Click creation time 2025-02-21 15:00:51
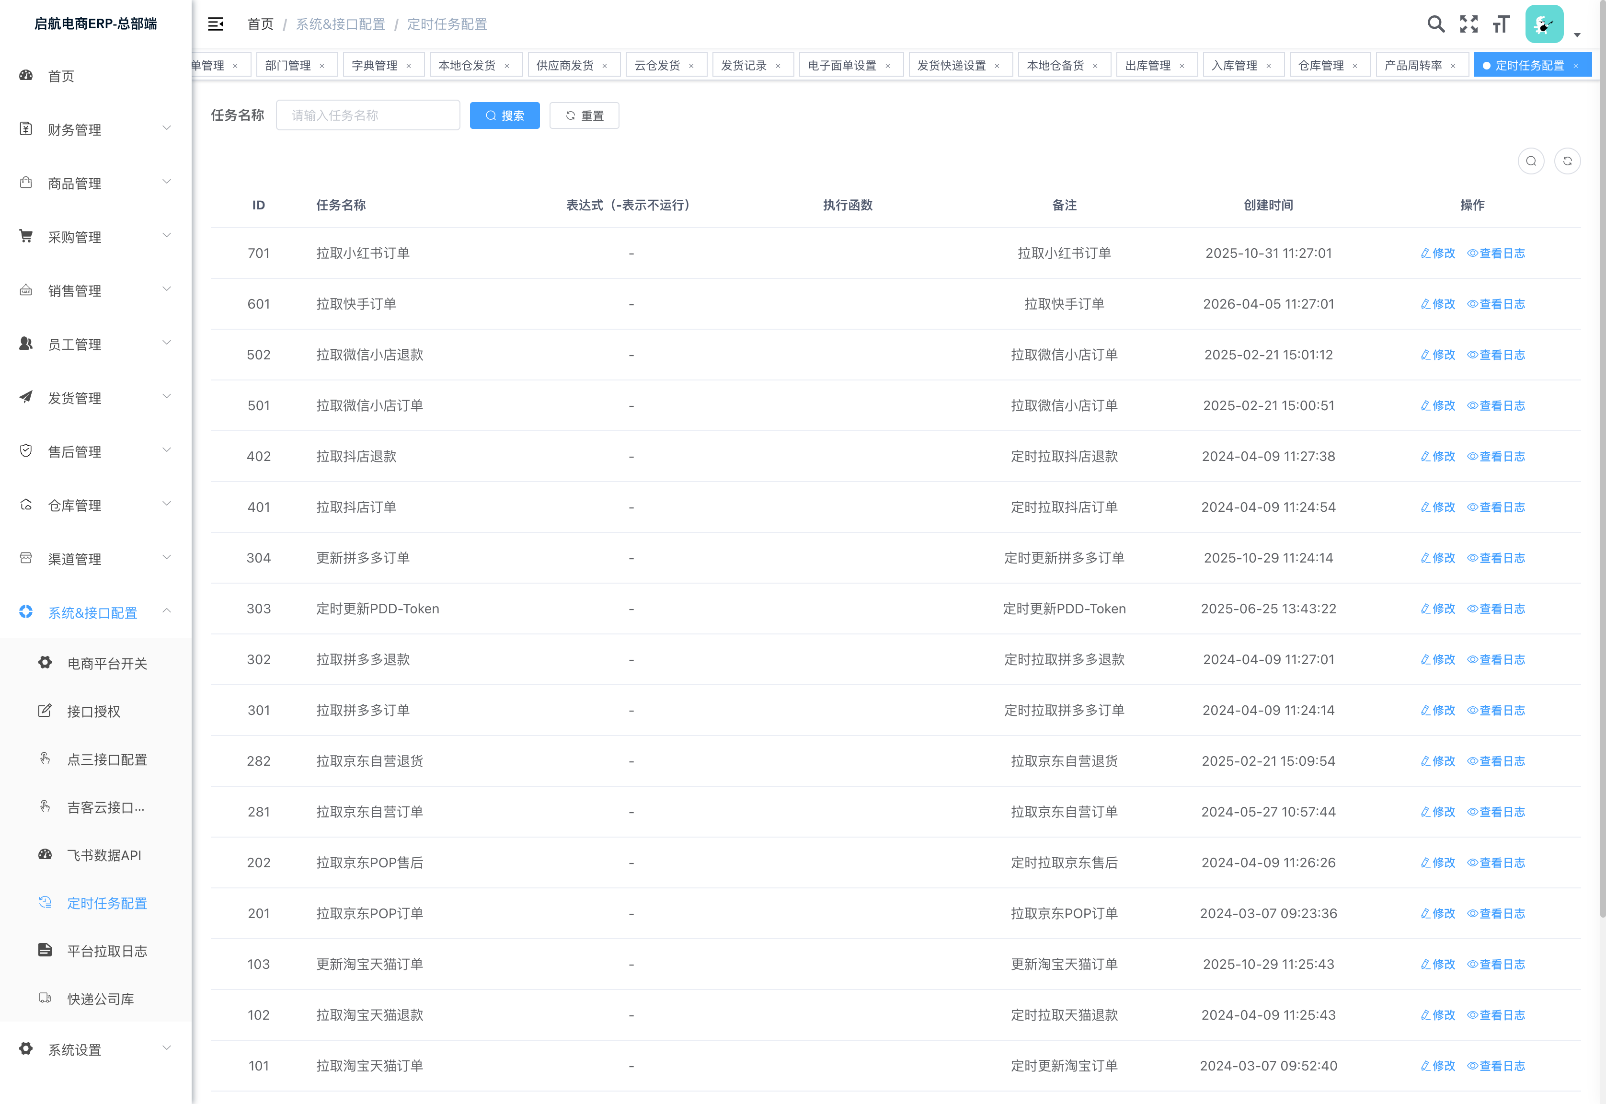 tap(1269, 405)
